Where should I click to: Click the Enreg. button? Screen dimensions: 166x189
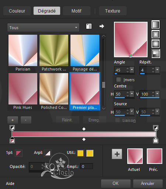point(94,120)
